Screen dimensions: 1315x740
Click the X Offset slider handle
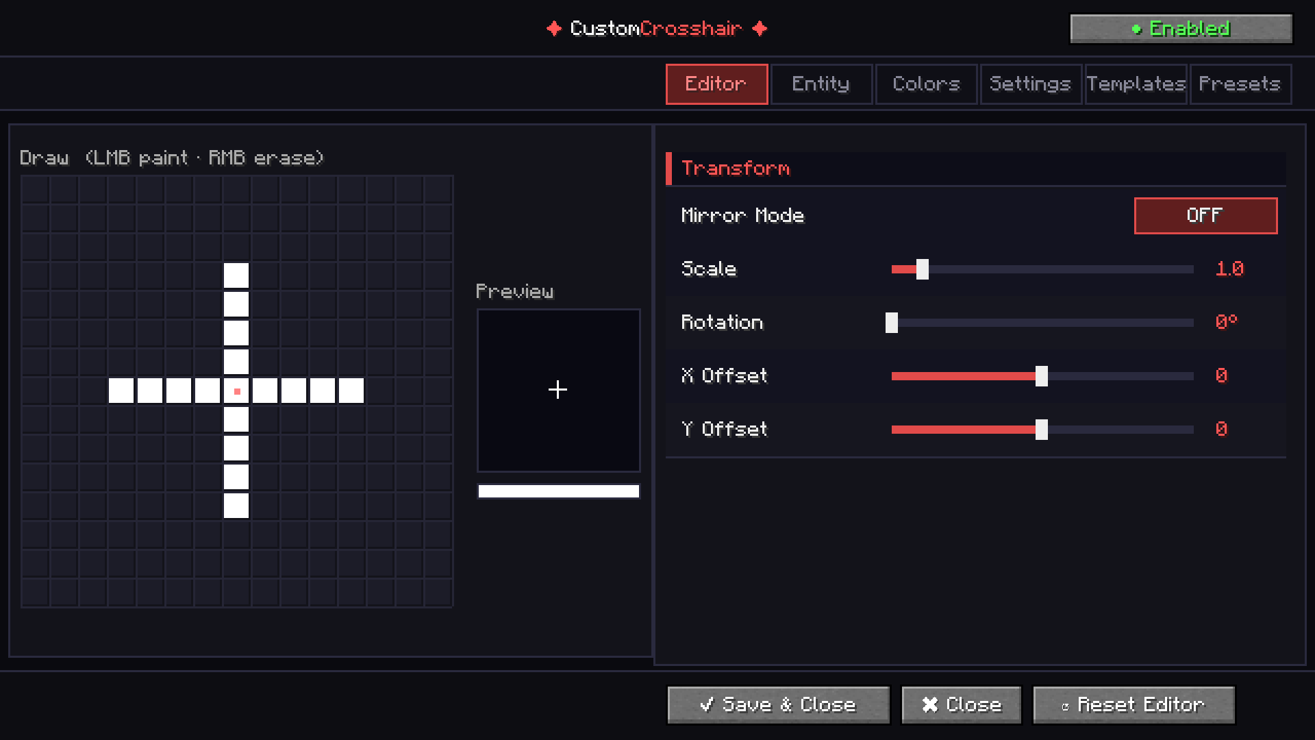[x=1042, y=376]
